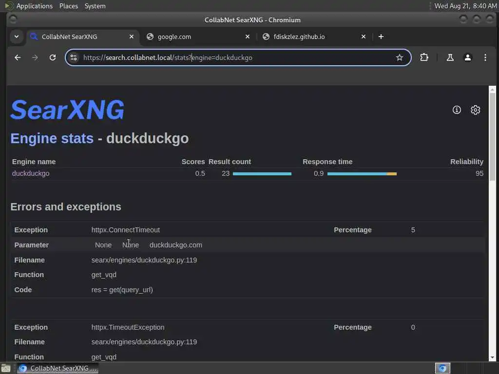
Task: Open a new browser tab
Action: pos(381,37)
